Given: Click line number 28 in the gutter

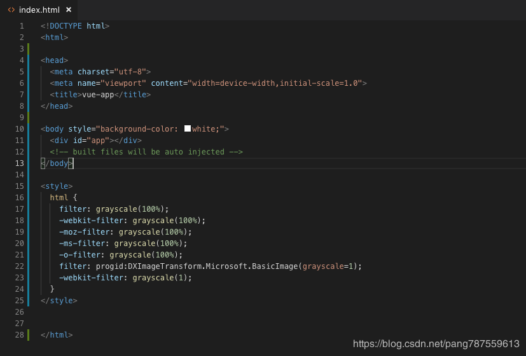Looking at the screenshot, I should [x=20, y=335].
